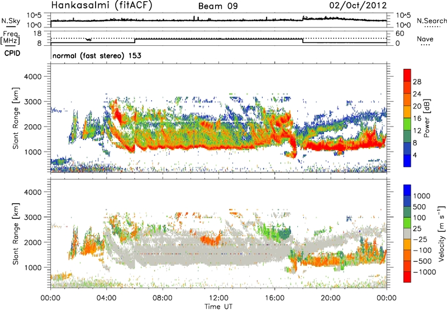447x310 pixels.
Task: Click the light green 12 dB power color band
Action: click(x=407, y=124)
